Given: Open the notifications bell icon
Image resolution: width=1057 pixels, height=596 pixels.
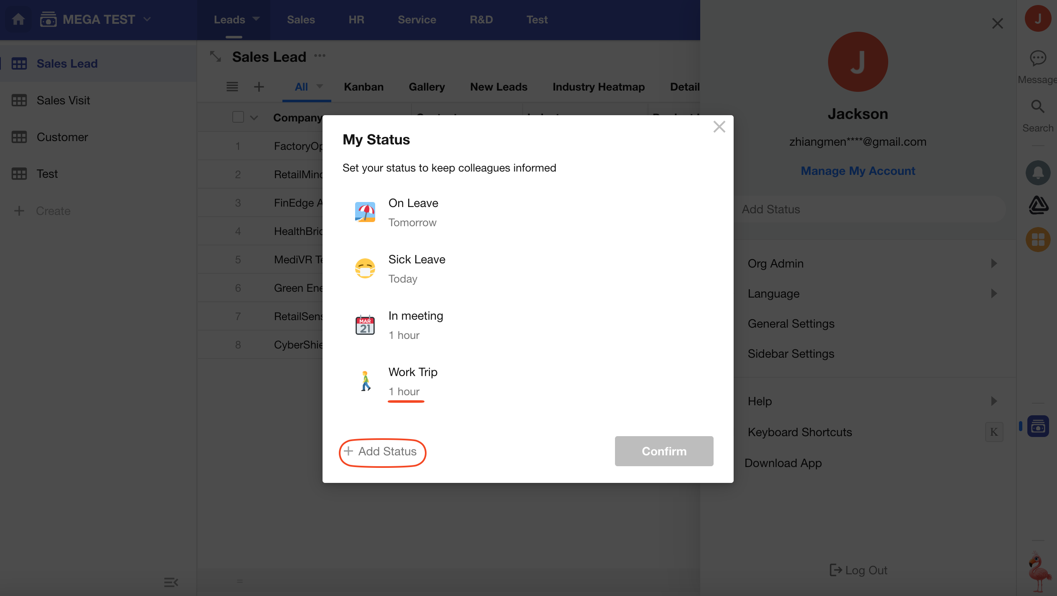Looking at the screenshot, I should pyautogui.click(x=1038, y=172).
